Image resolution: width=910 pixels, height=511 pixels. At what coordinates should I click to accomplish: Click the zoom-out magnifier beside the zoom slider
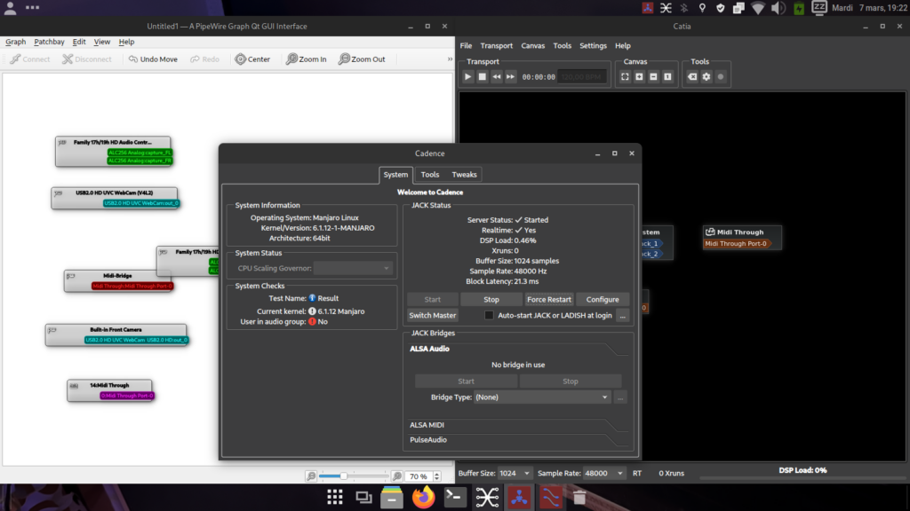[x=311, y=476]
